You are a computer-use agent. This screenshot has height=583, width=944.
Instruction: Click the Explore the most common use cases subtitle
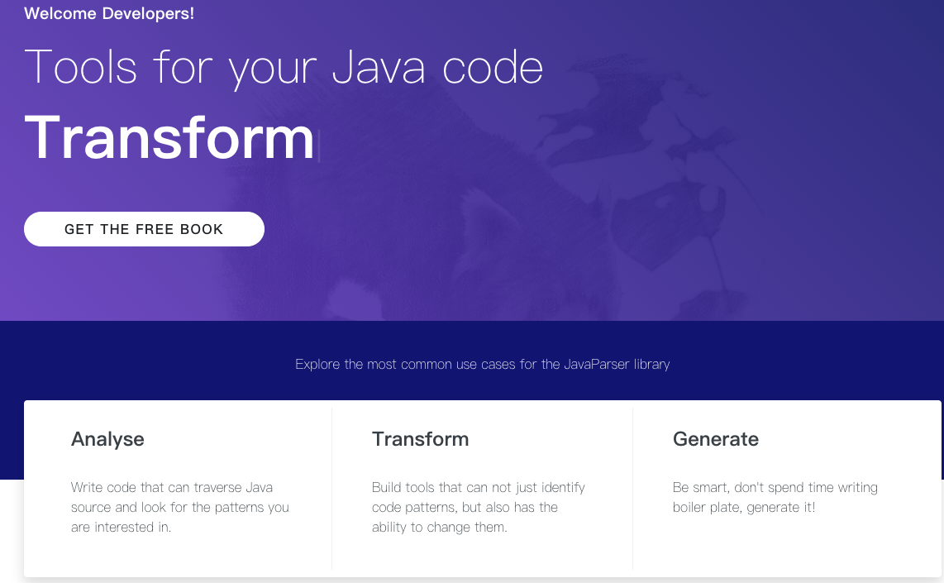pos(482,364)
